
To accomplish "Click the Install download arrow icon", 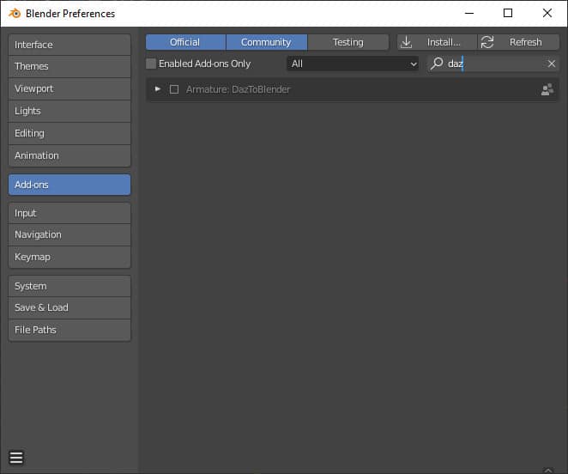I will click(406, 42).
